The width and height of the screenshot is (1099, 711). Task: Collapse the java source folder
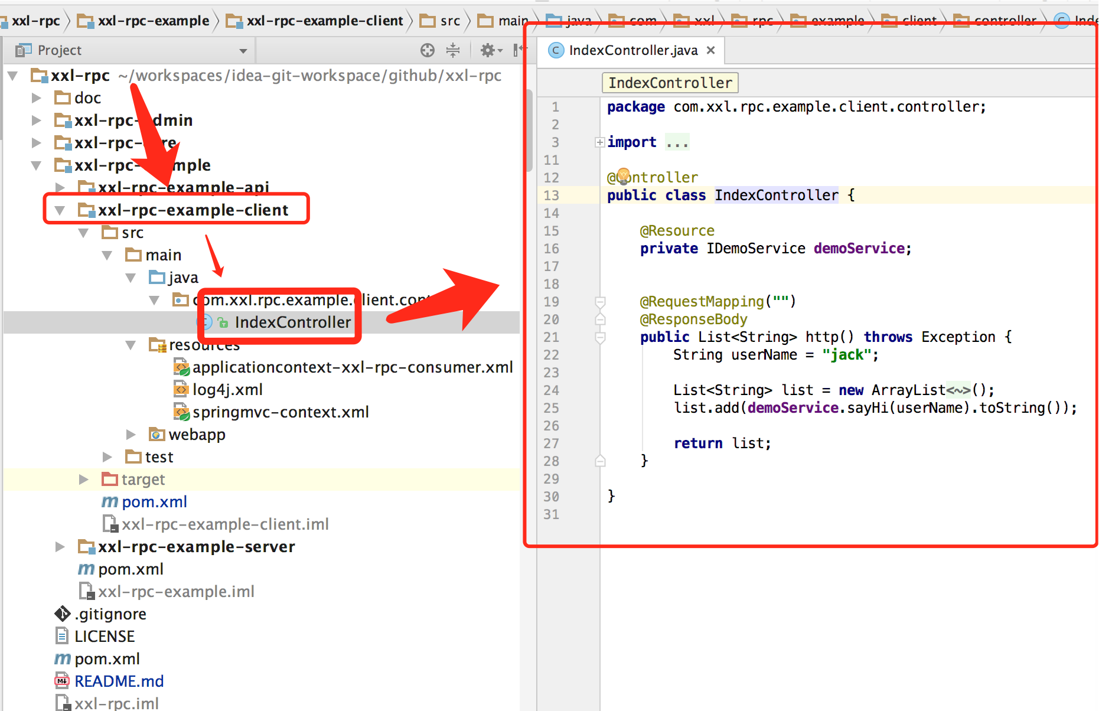point(131,278)
